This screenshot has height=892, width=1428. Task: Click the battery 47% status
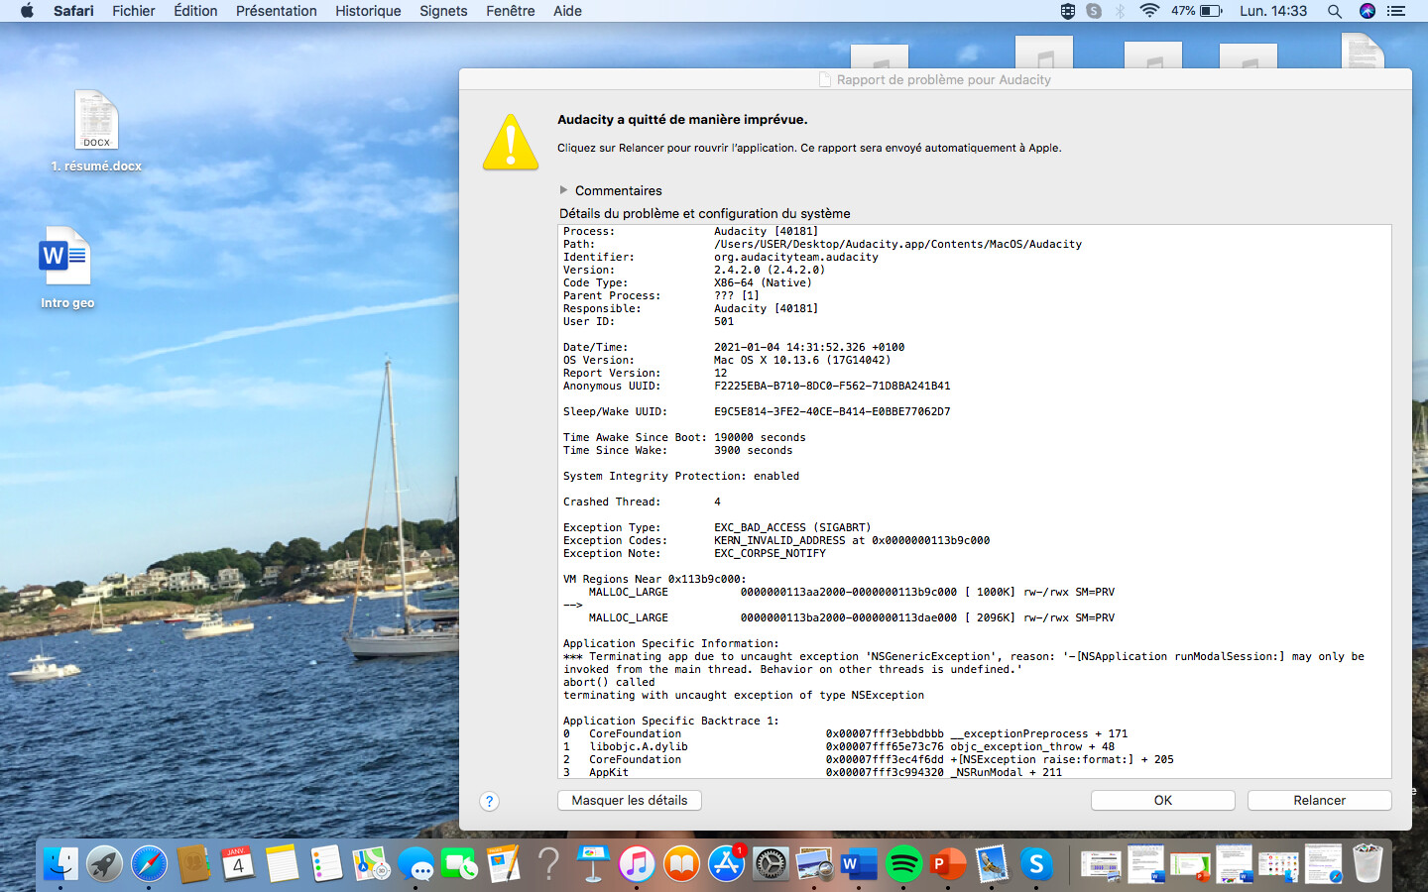tap(1196, 11)
